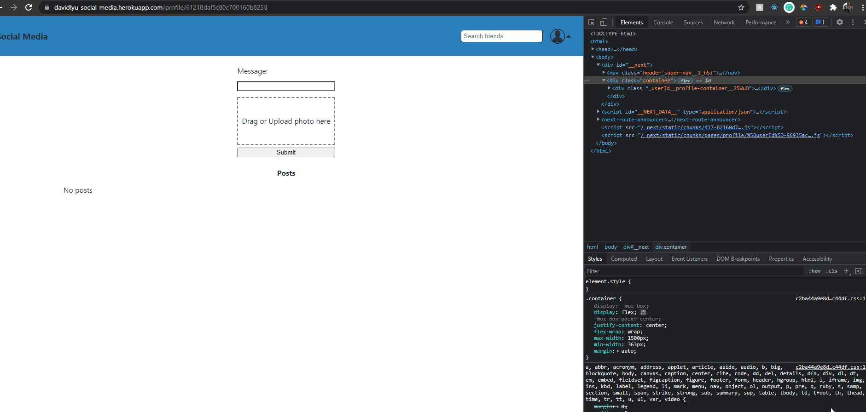Open DevTools kebab menu

853,22
